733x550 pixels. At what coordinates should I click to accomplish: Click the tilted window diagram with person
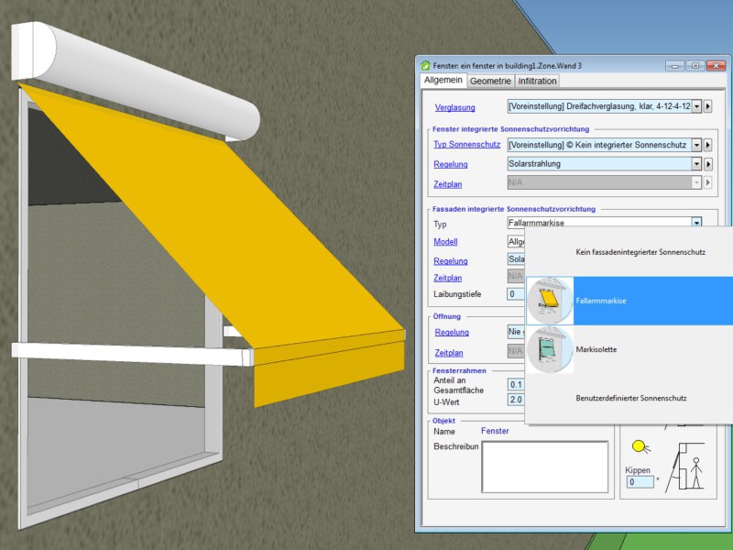pyautogui.click(x=684, y=467)
